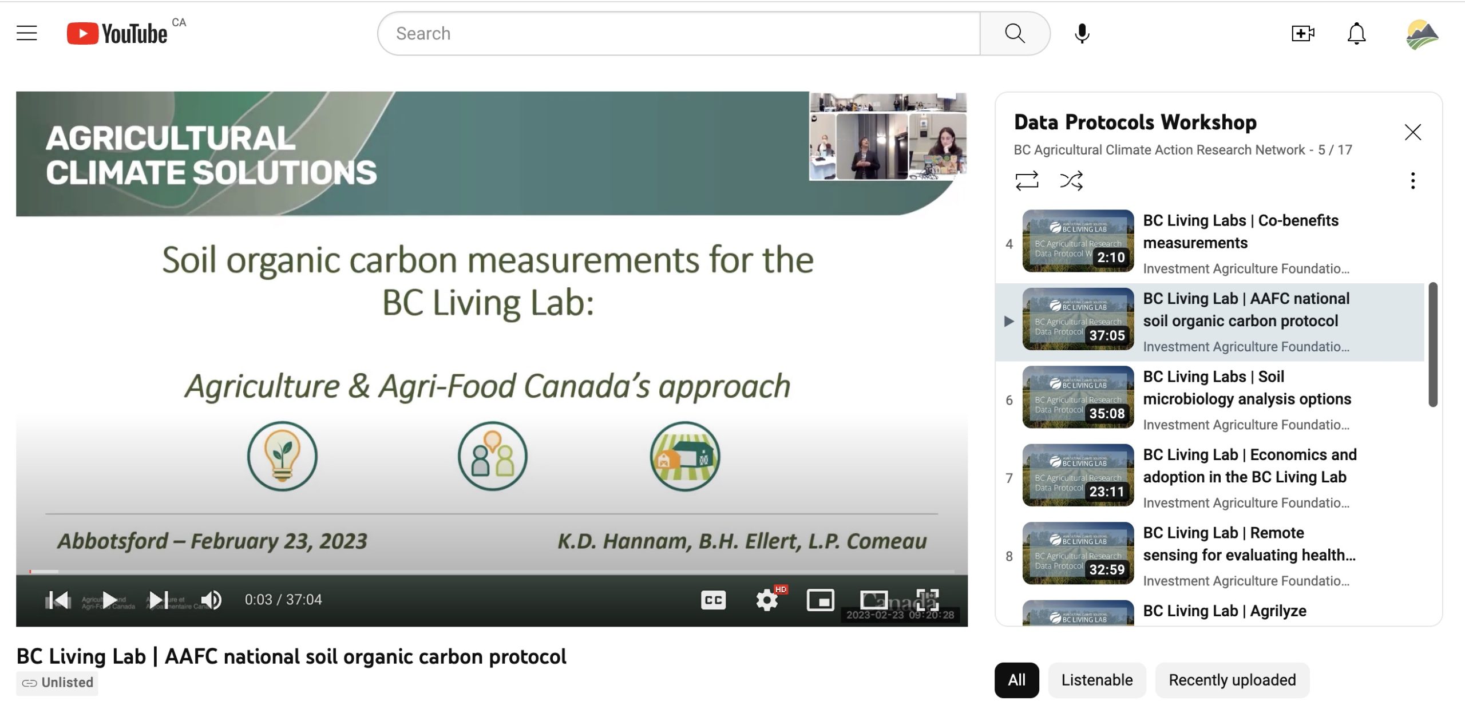
Task: Mute the video volume
Action: click(211, 600)
